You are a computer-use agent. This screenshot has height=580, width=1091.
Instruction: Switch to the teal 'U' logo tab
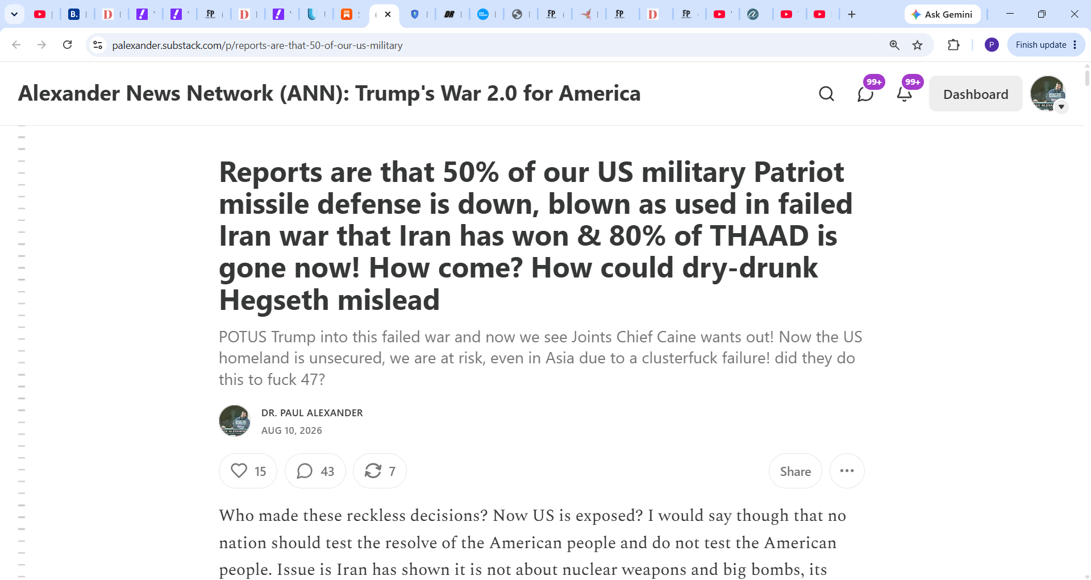coord(312,14)
